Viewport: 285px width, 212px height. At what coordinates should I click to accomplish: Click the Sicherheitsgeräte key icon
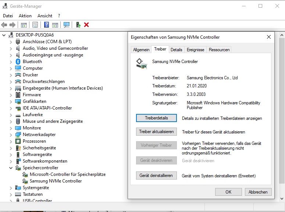18,148
